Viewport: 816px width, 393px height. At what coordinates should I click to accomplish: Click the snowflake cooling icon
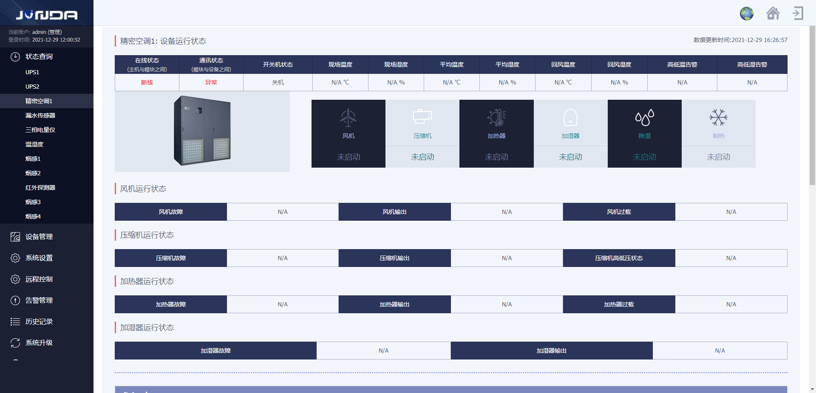[x=718, y=118]
